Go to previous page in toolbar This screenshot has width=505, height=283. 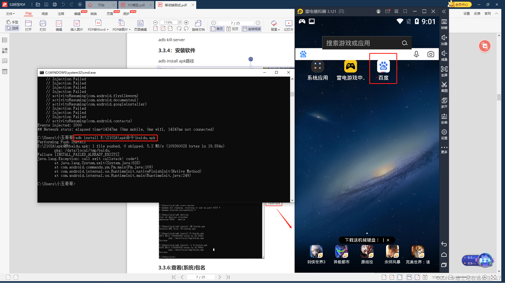(214, 23)
